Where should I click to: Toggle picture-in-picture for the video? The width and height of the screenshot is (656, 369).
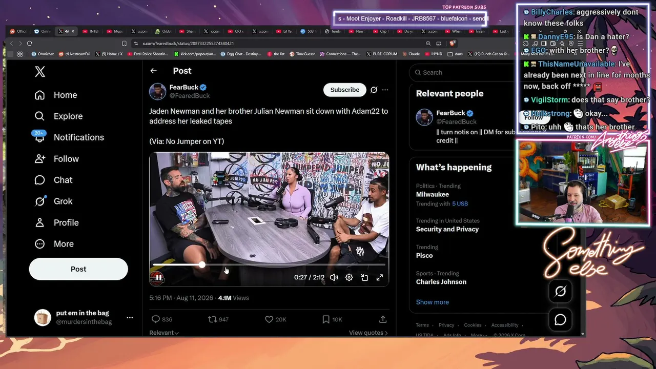(x=364, y=277)
